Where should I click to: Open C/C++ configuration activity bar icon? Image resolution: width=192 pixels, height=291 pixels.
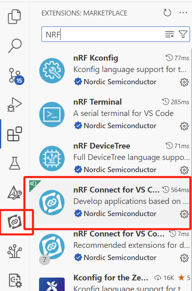[x=15, y=280]
